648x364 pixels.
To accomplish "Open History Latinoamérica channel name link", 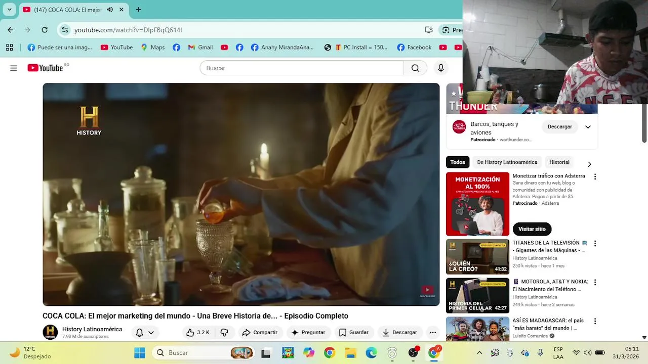I will [92, 329].
